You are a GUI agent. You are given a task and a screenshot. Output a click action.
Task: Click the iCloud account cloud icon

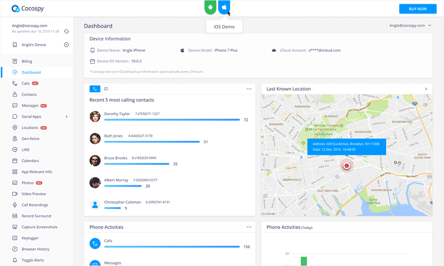pyautogui.click(x=274, y=50)
